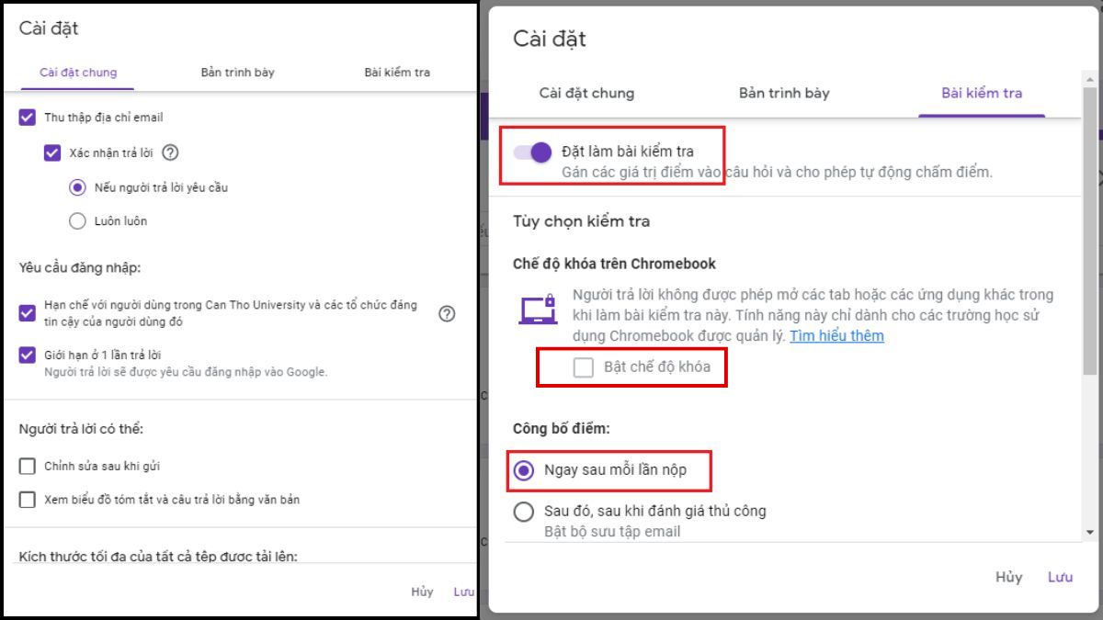The width and height of the screenshot is (1103, 620).
Task: Check Bật chế độ khóa checkbox
Action: (583, 367)
